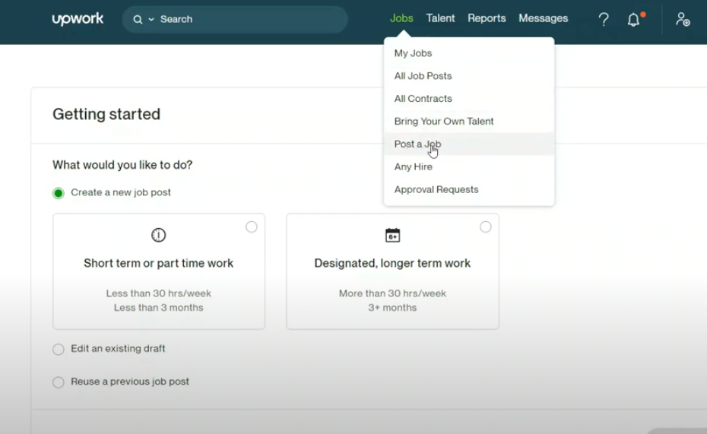
Task: Click the 6+ calendar icon
Action: point(392,235)
